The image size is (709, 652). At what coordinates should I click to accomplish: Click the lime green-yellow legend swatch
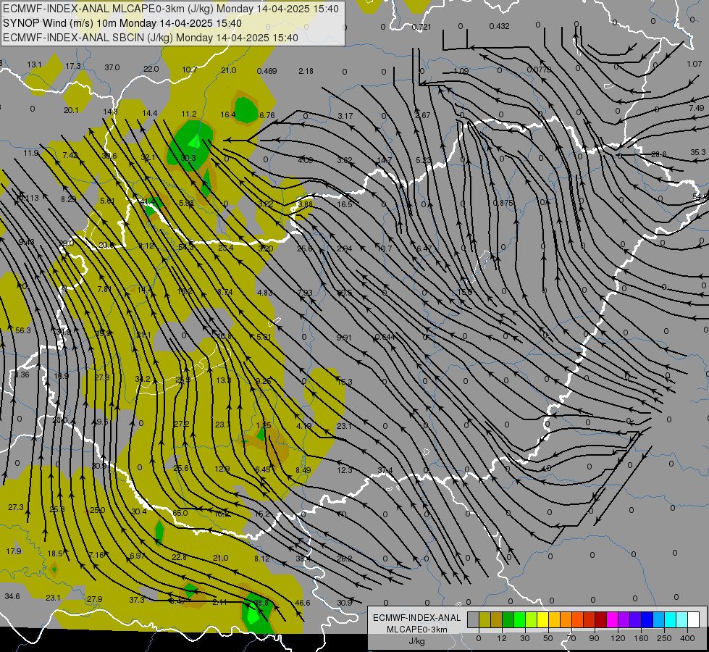point(531,620)
